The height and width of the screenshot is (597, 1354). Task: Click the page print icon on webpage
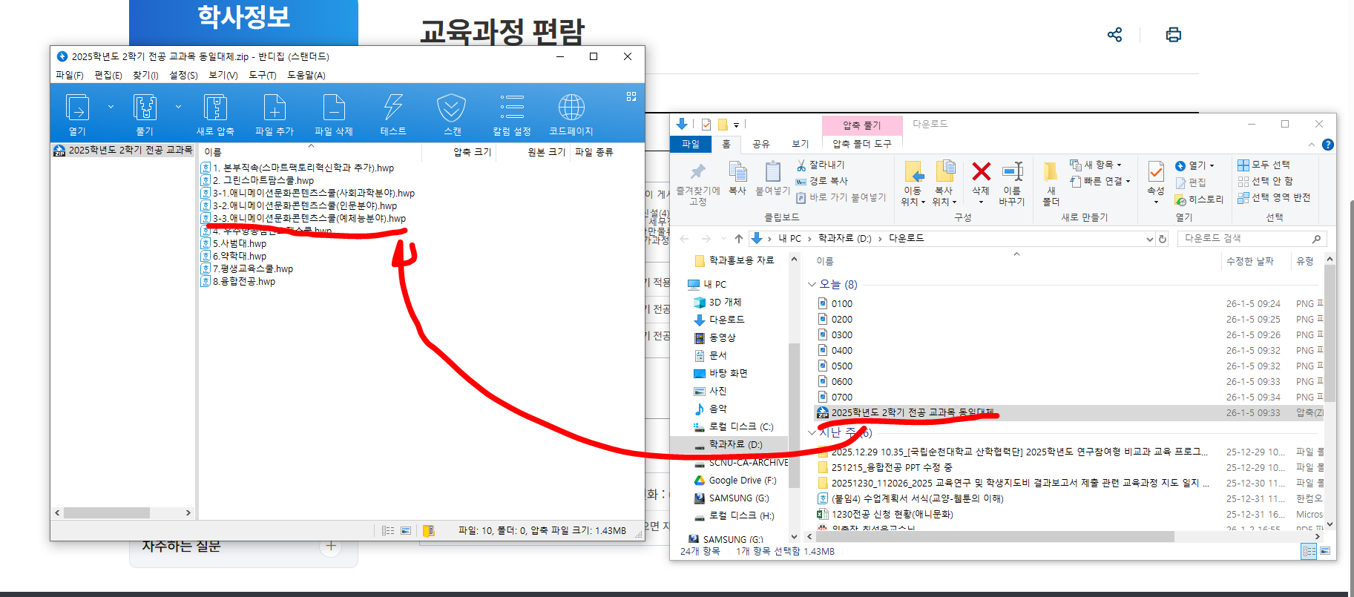pyautogui.click(x=1173, y=35)
